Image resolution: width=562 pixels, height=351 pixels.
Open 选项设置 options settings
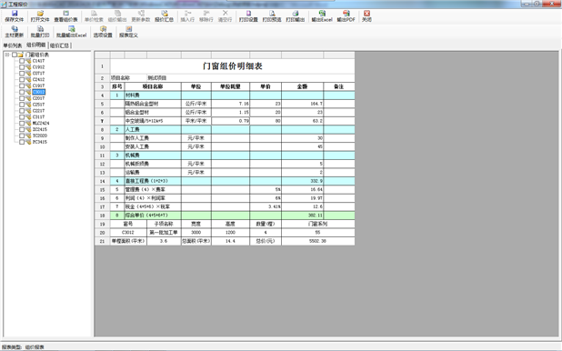103,32
